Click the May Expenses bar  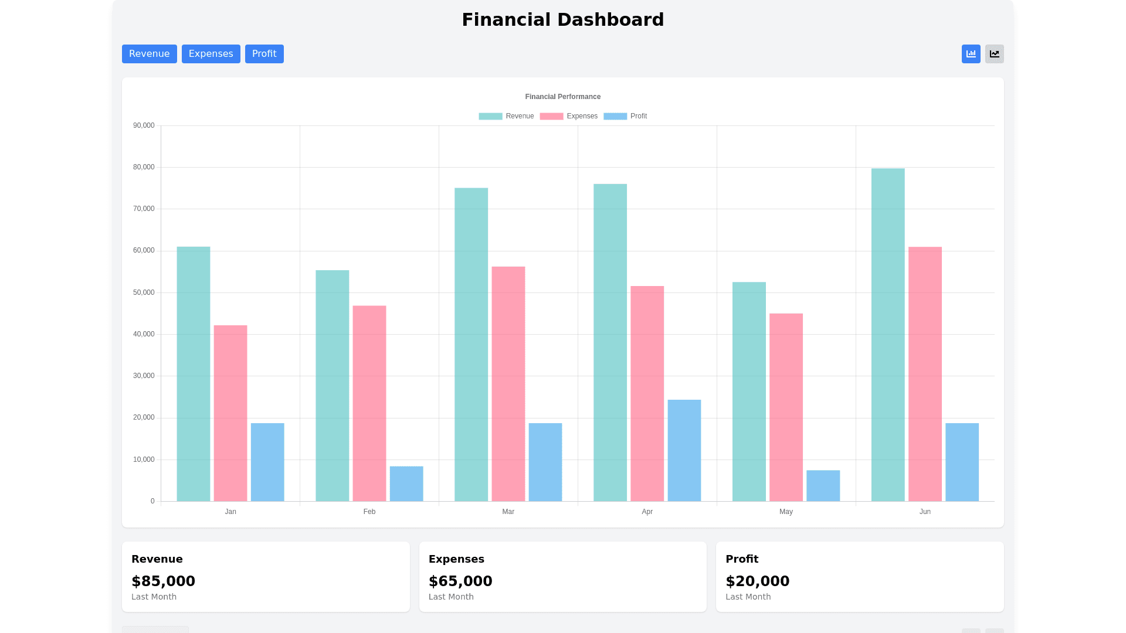point(786,407)
